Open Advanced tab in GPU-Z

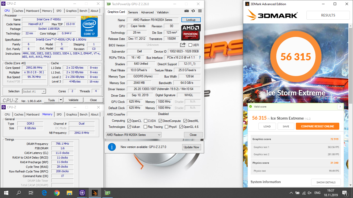point(147,12)
